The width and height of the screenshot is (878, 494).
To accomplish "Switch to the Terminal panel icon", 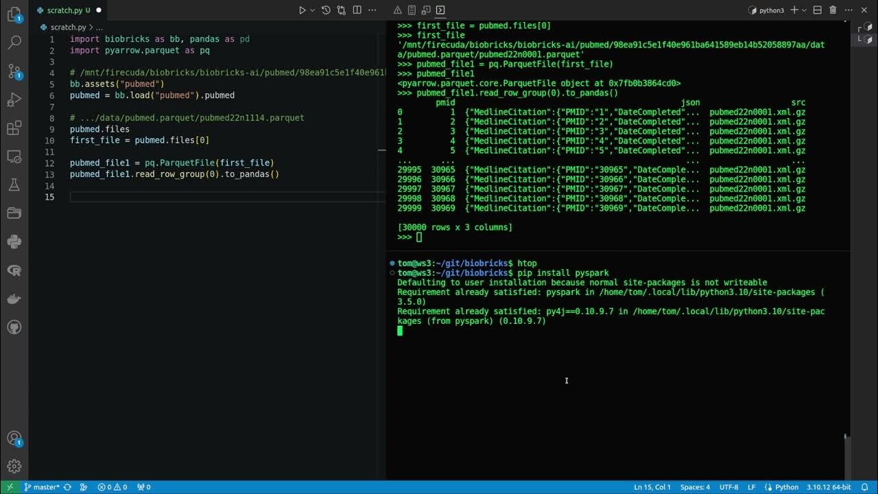I will [440, 10].
